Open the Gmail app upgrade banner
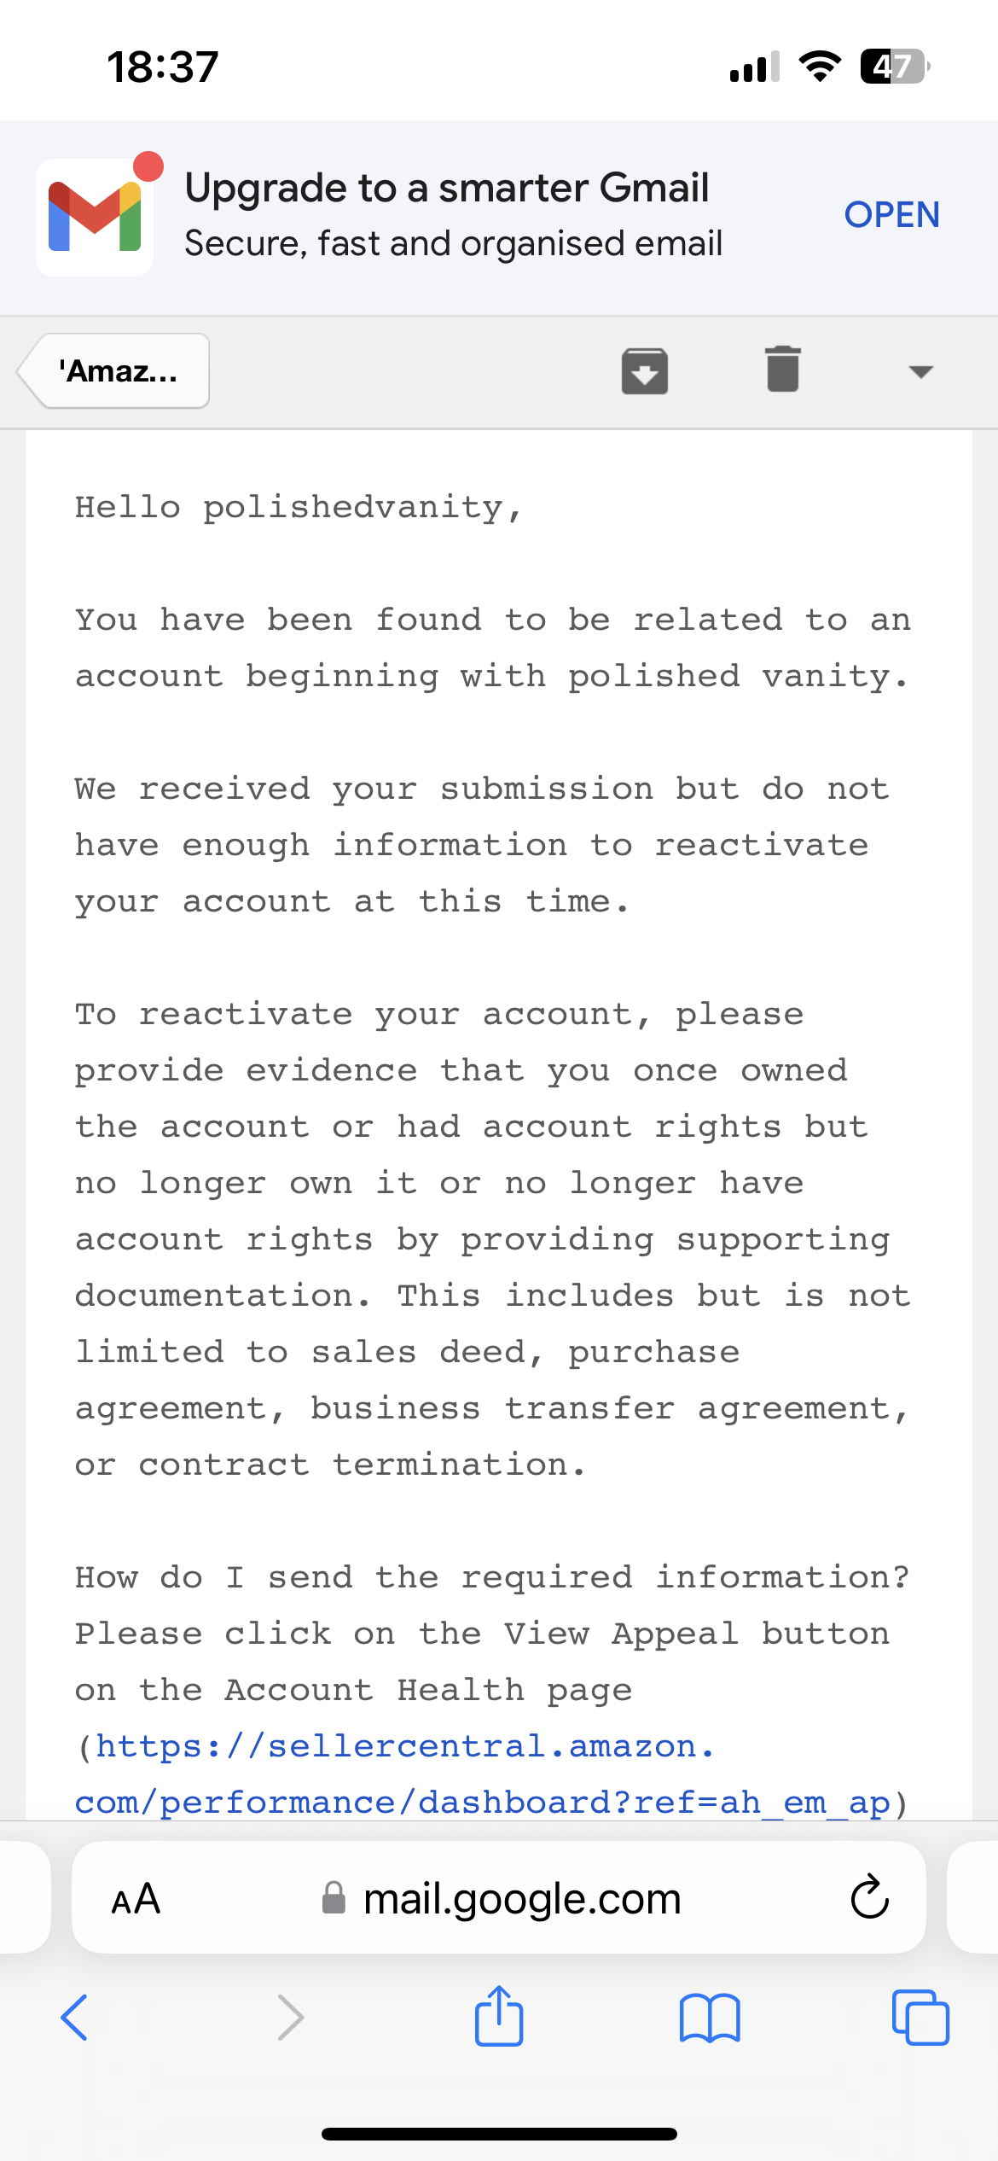Viewport: 998px width, 2161px height. click(x=891, y=215)
